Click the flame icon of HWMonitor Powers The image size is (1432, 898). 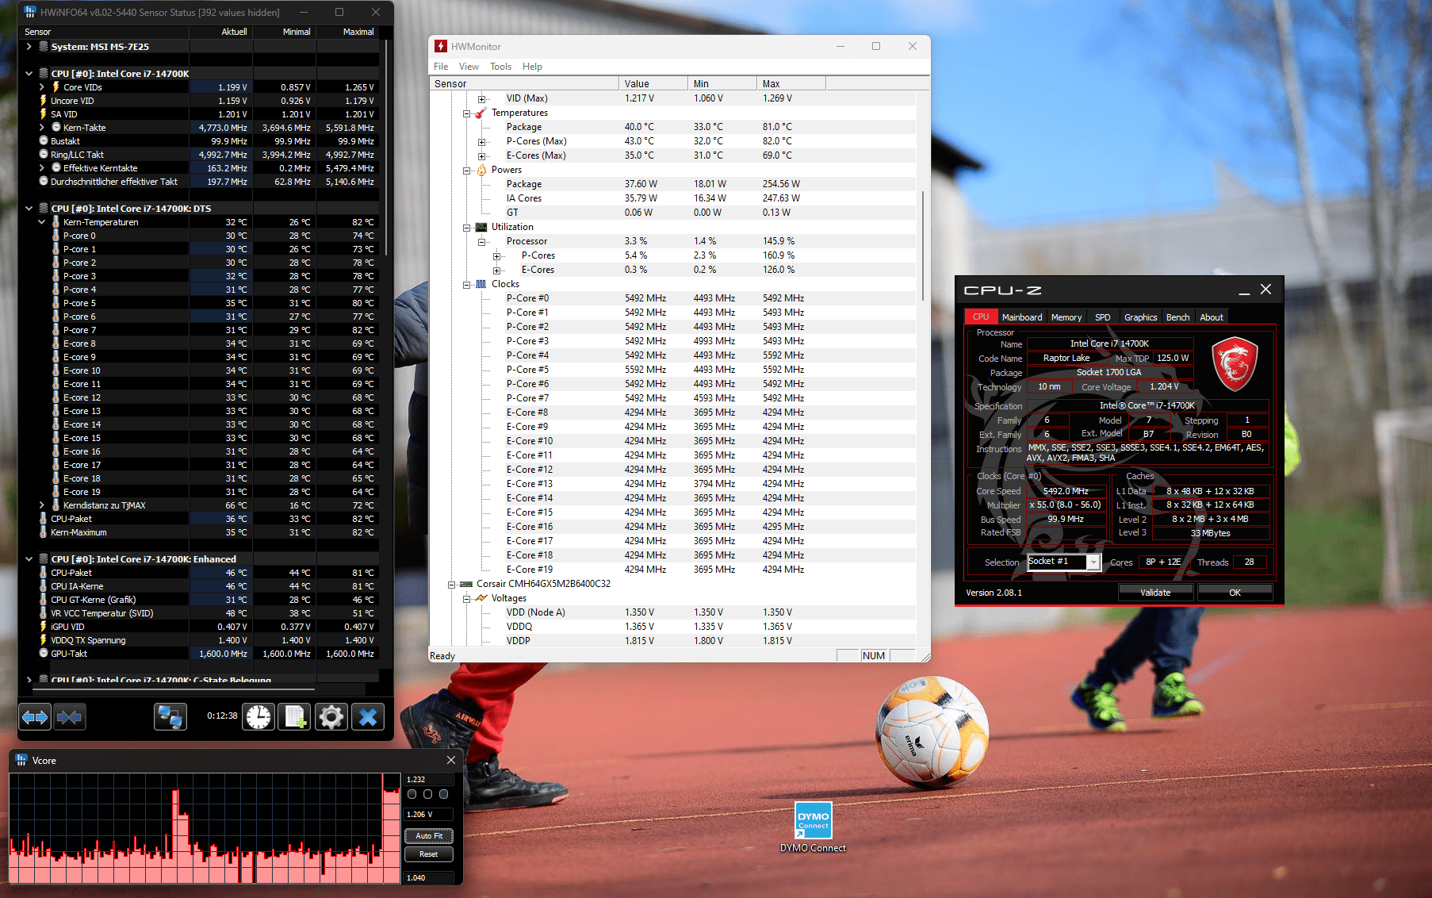(481, 170)
